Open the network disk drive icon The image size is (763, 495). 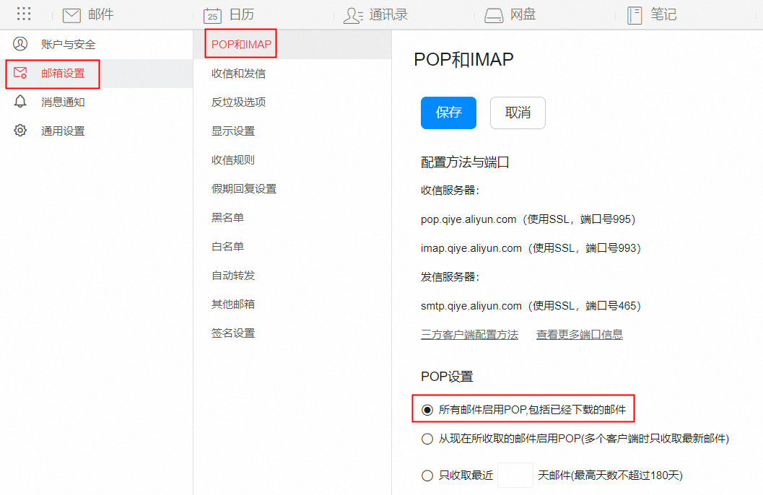493,15
